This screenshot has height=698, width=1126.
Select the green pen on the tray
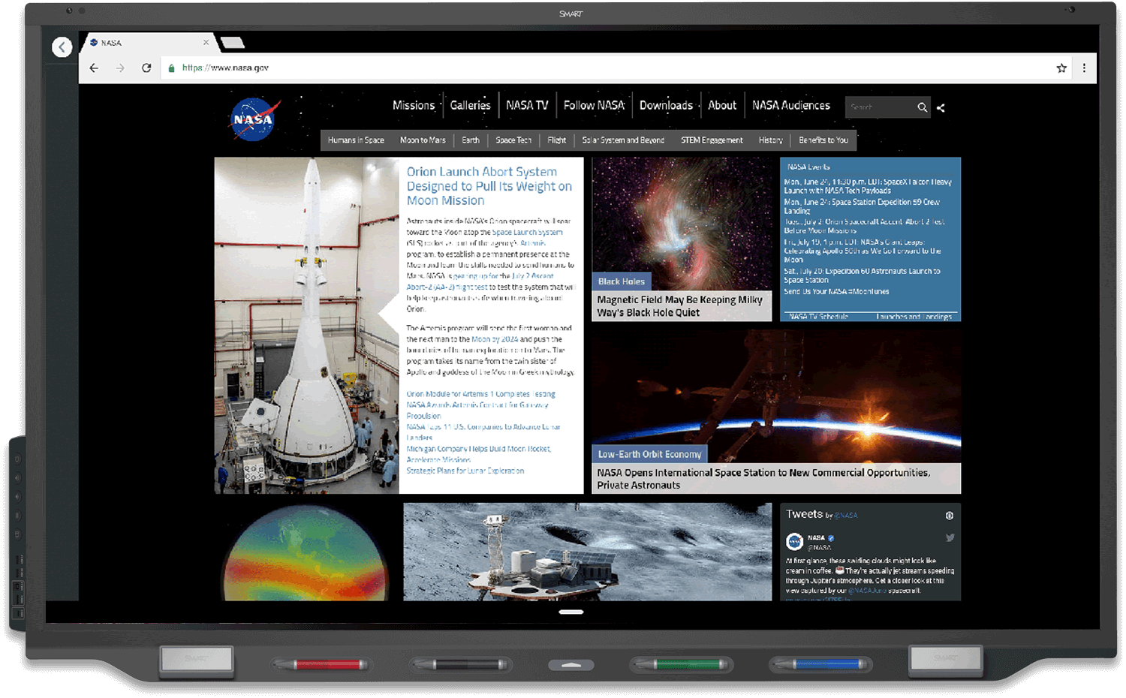[682, 664]
